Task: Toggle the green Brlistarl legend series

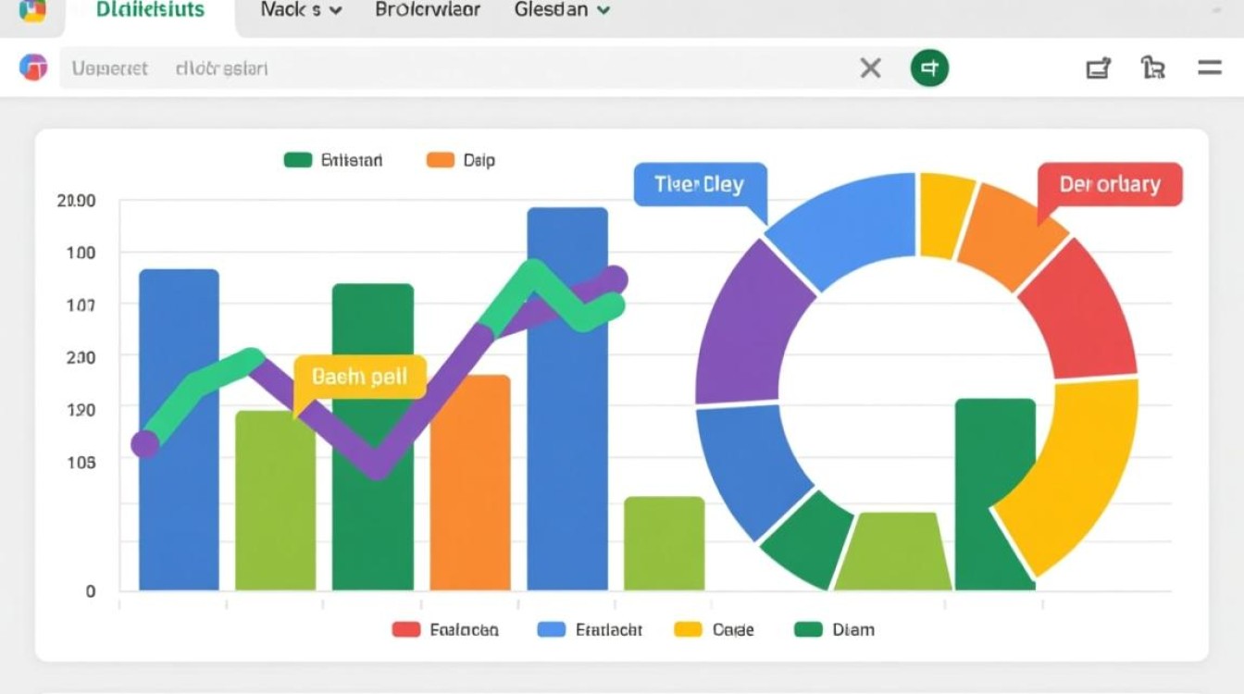Action: point(333,160)
